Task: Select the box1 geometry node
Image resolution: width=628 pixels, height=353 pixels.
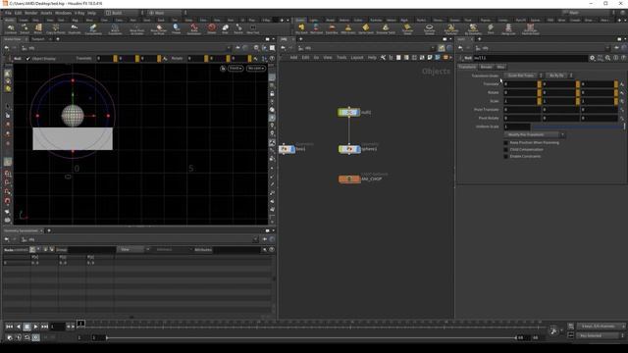Action: [287, 149]
